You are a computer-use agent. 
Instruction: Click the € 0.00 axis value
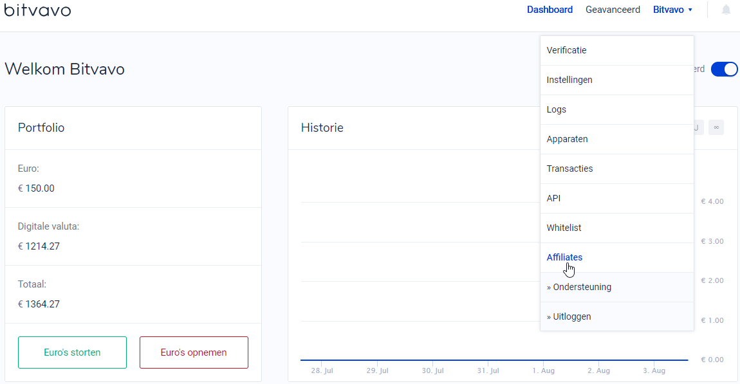712,360
